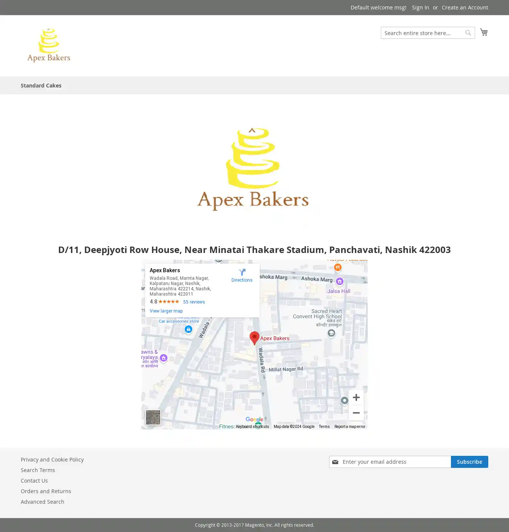Focus the newsletter email address field
The image size is (509, 532).
(x=395, y=462)
